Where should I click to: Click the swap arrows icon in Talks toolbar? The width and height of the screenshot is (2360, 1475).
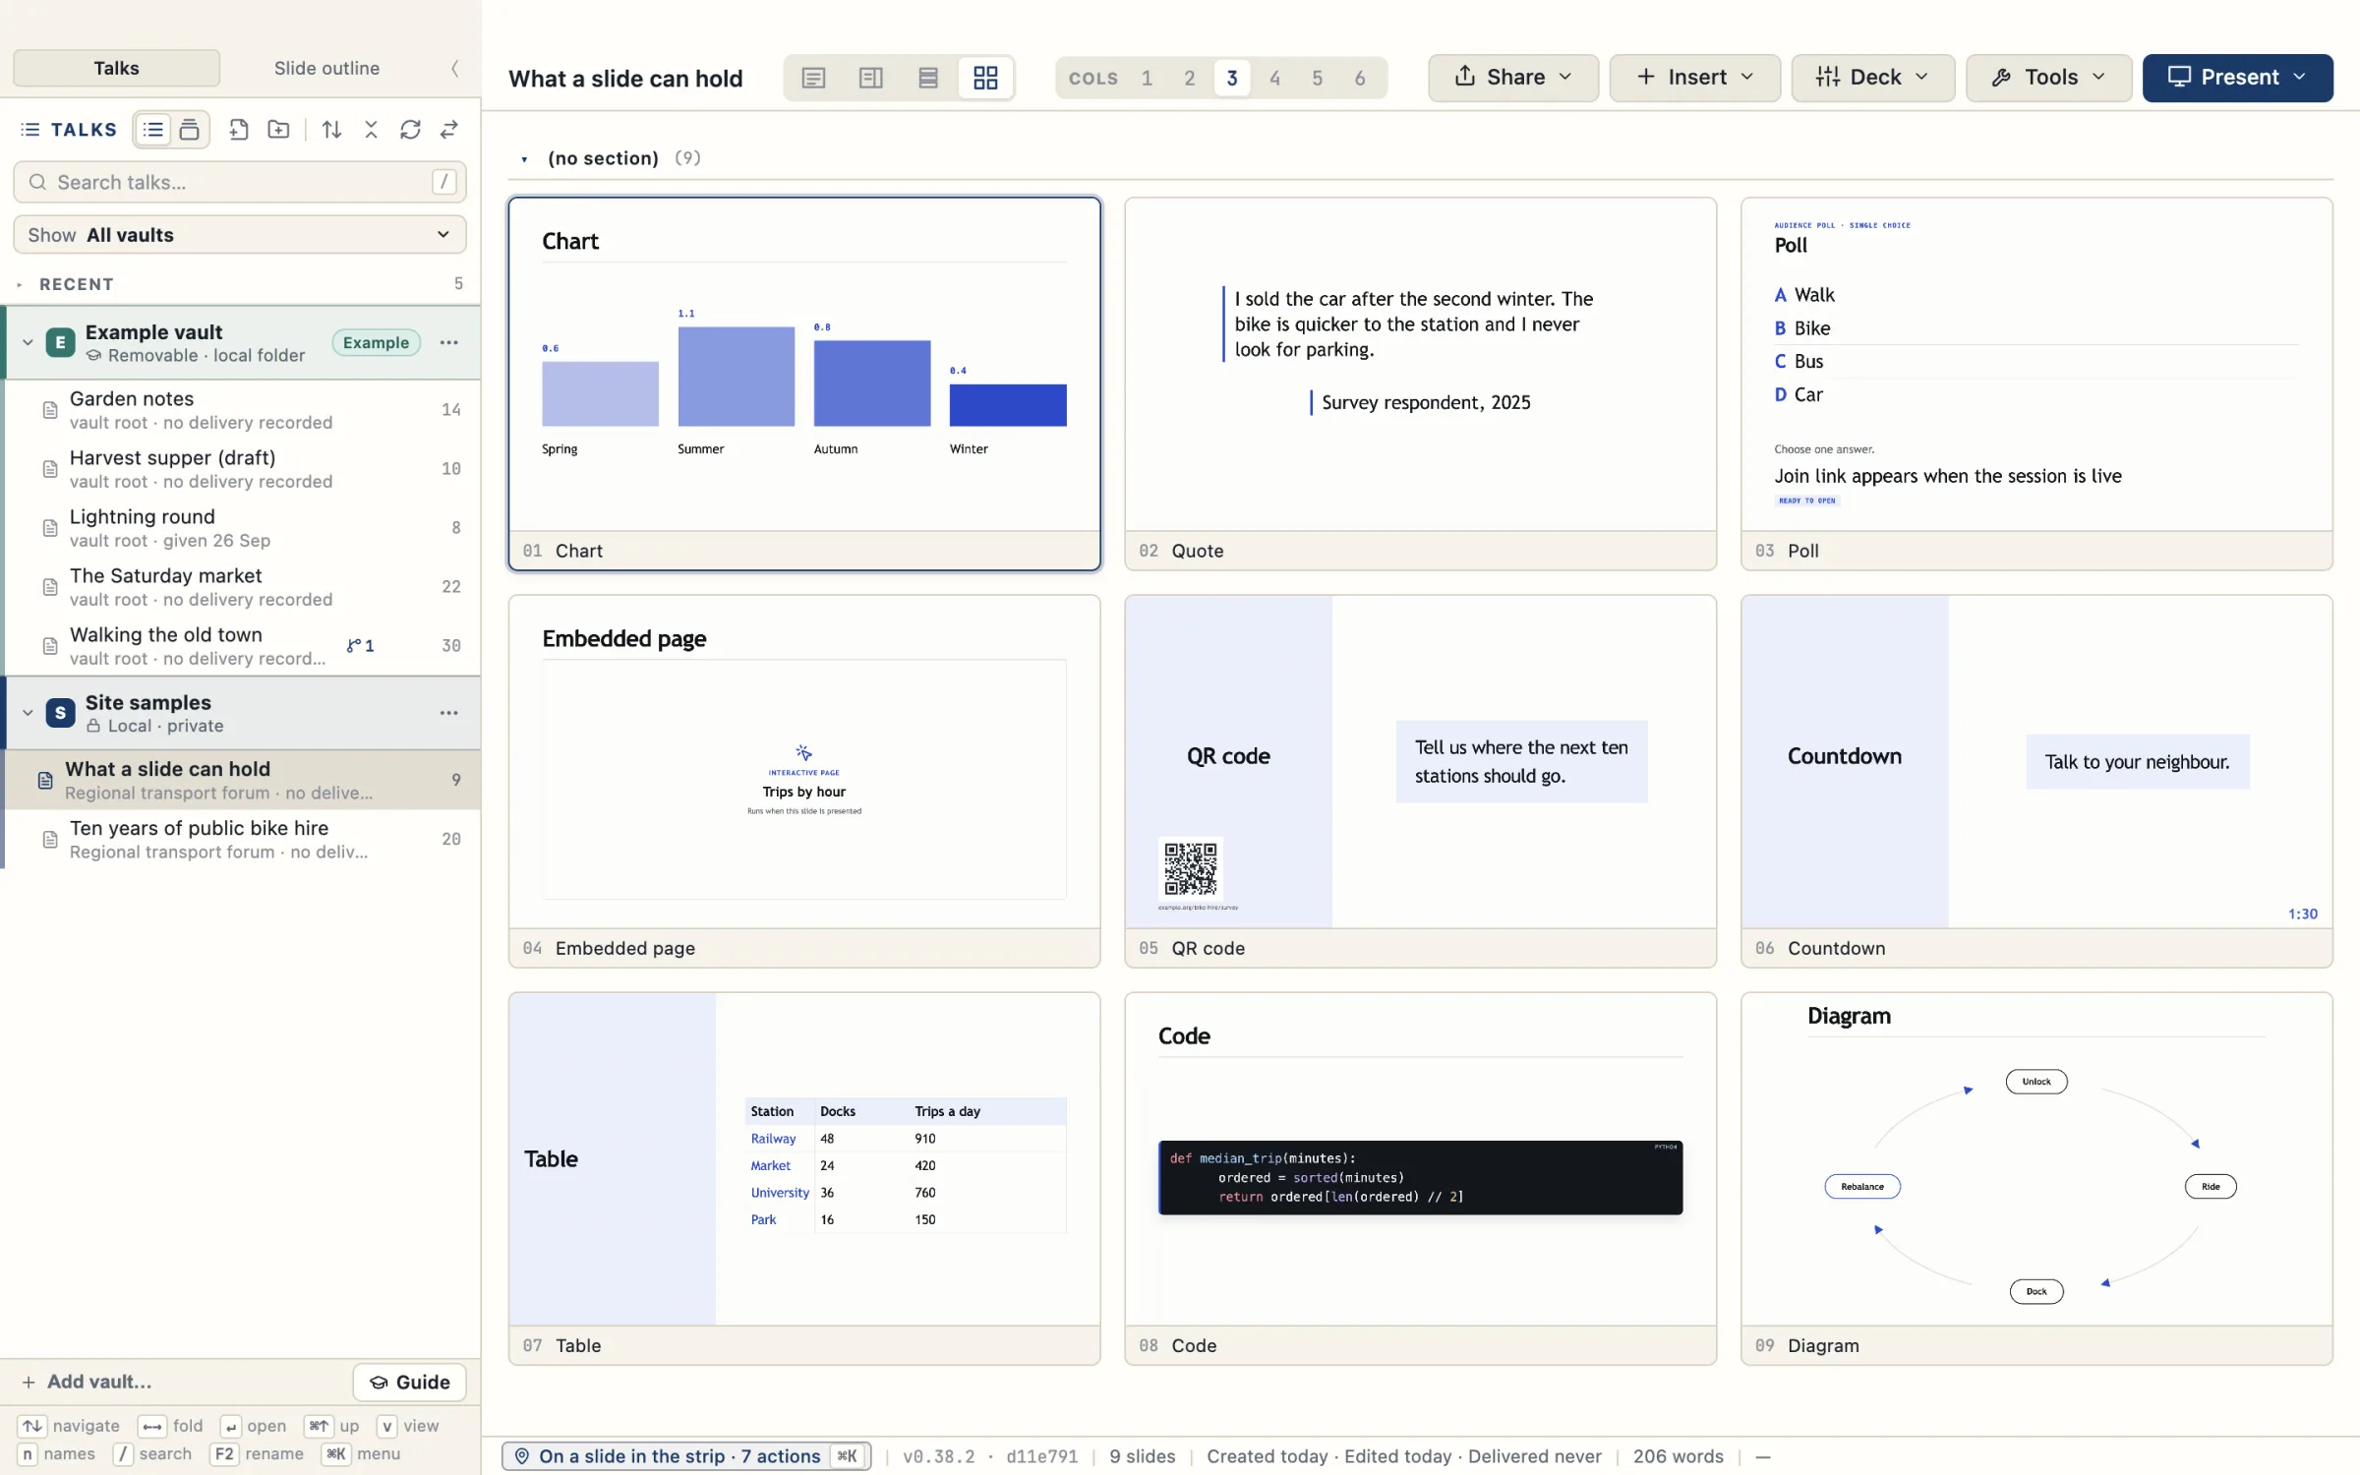(449, 129)
